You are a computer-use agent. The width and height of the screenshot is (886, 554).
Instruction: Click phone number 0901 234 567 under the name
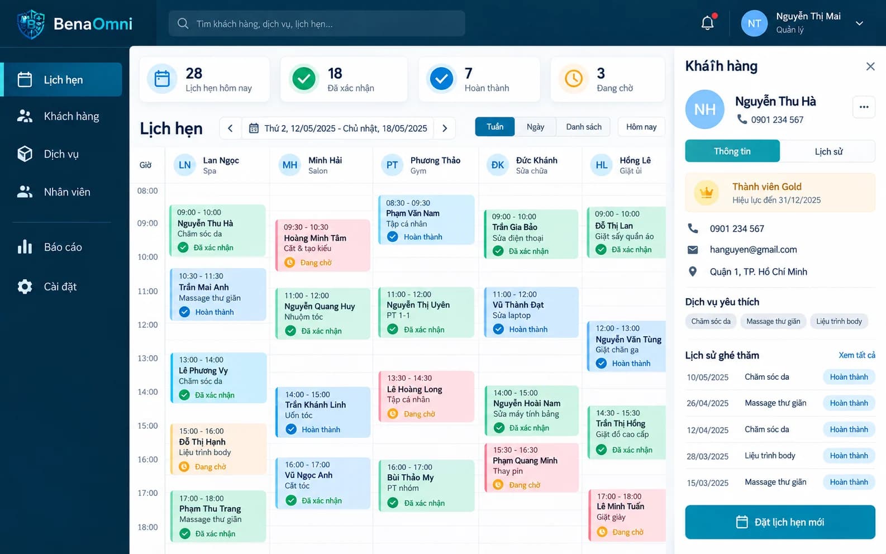(x=777, y=120)
